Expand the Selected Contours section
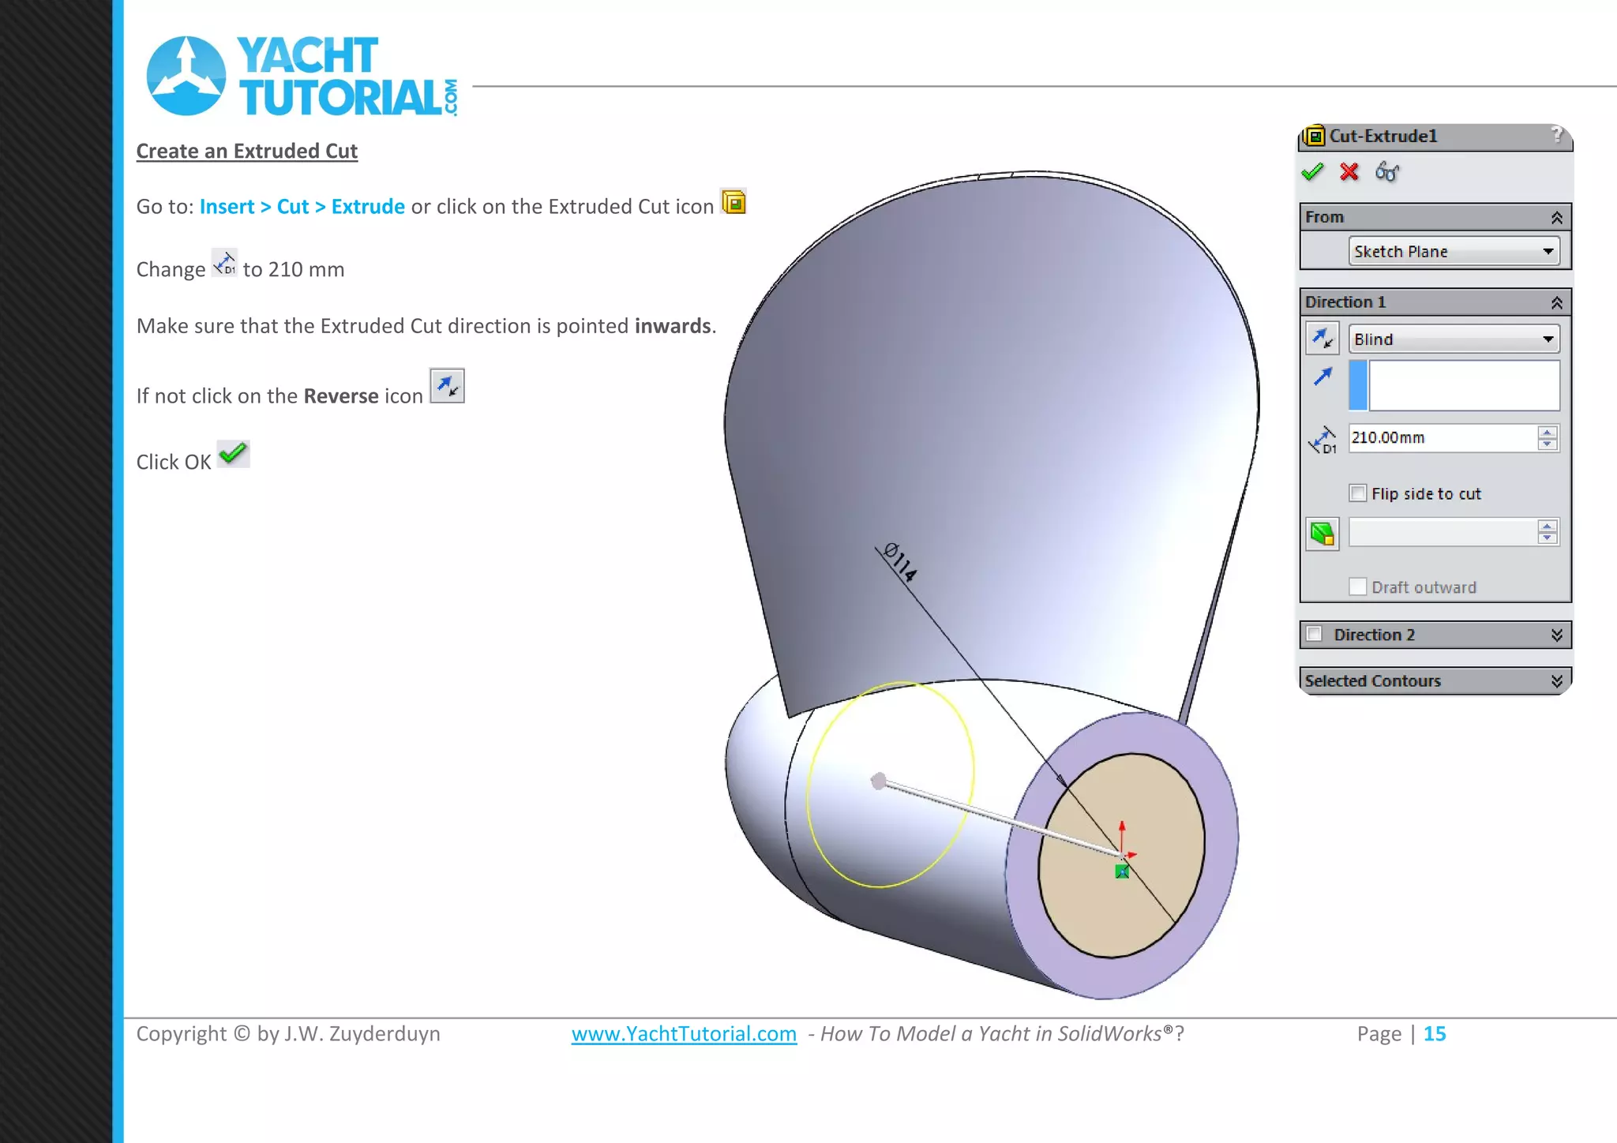 pos(1557,681)
